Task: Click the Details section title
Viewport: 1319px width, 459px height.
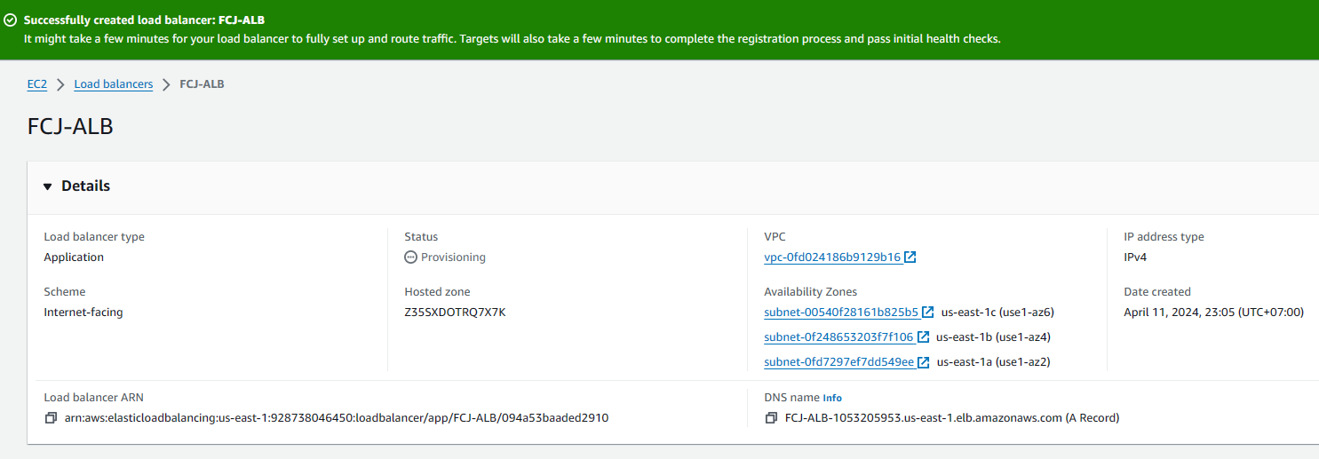Action: click(85, 186)
